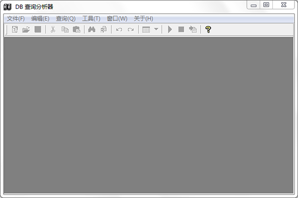Click the export results icon after the stop button
298x198 pixels.
coord(193,30)
